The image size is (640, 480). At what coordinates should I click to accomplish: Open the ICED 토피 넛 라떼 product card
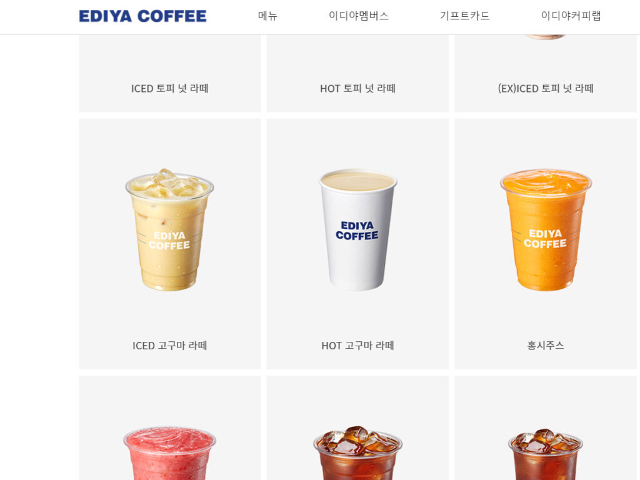[x=170, y=74]
